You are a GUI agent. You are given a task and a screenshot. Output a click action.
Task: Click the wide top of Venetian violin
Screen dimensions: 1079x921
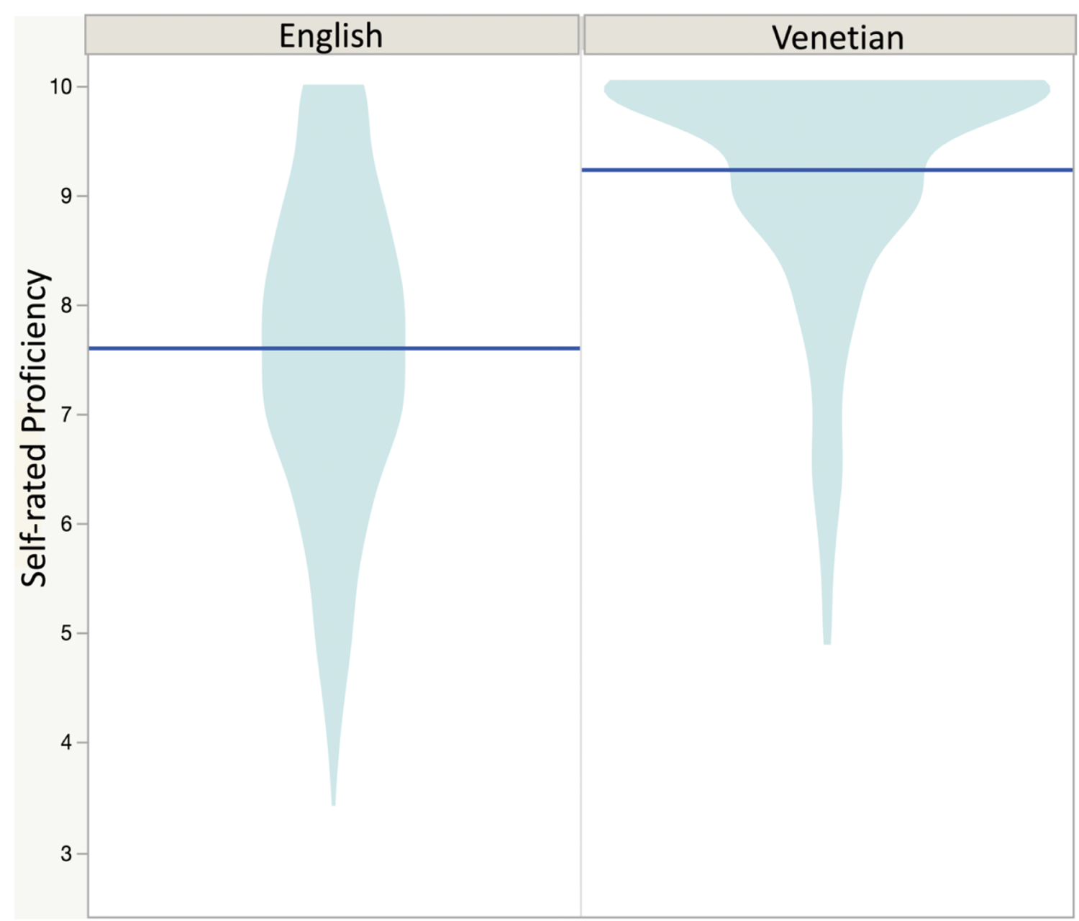coord(827,97)
